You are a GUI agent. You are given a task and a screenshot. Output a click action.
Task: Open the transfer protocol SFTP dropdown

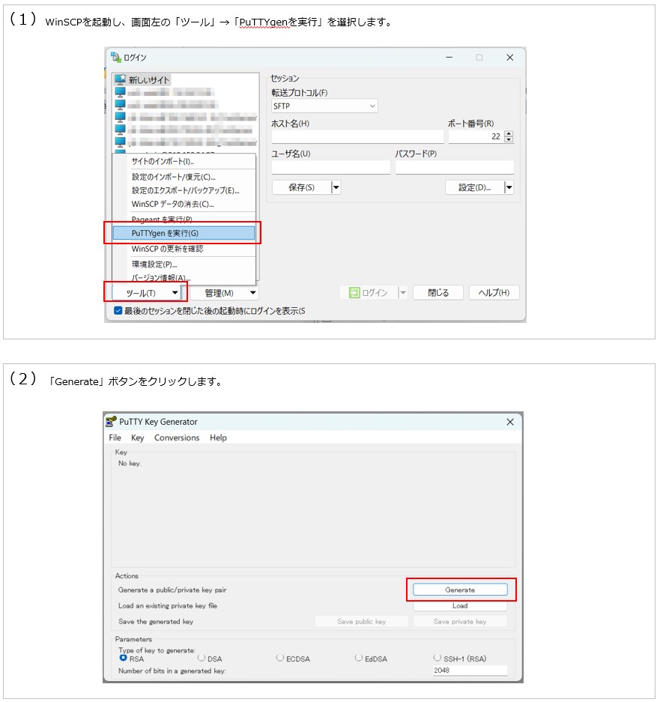[324, 106]
